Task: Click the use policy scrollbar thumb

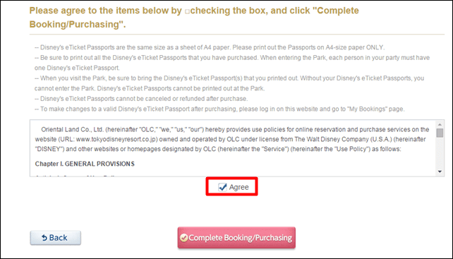Action: [440, 133]
